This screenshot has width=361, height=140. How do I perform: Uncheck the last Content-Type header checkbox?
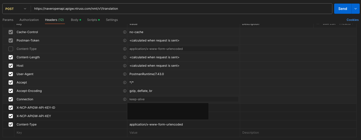(11, 124)
